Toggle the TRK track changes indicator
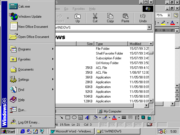Screen dimensions: 180x135 click(x=112, y=124)
